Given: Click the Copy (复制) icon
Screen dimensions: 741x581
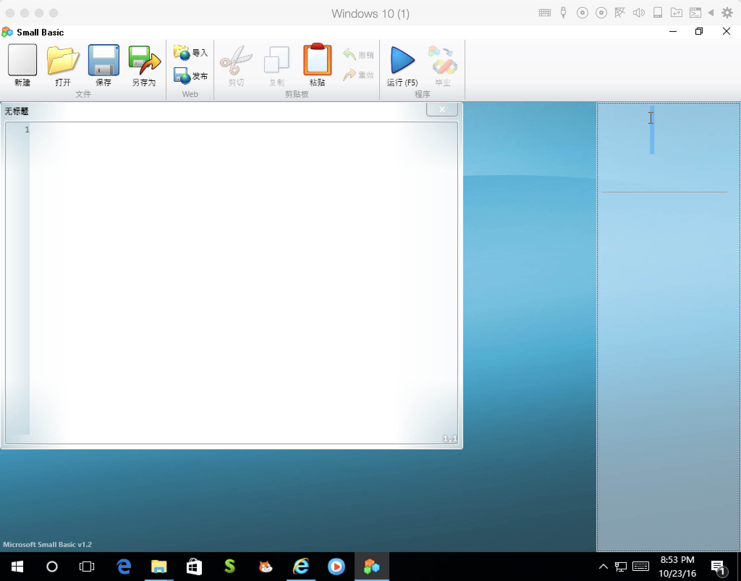Looking at the screenshot, I should (276, 60).
